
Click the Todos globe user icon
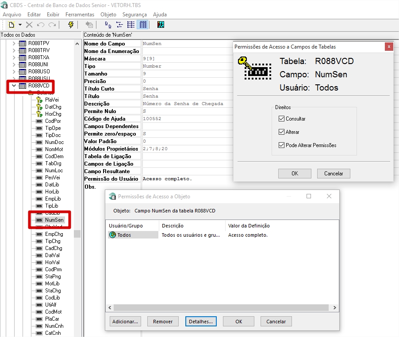pyautogui.click(x=112, y=235)
